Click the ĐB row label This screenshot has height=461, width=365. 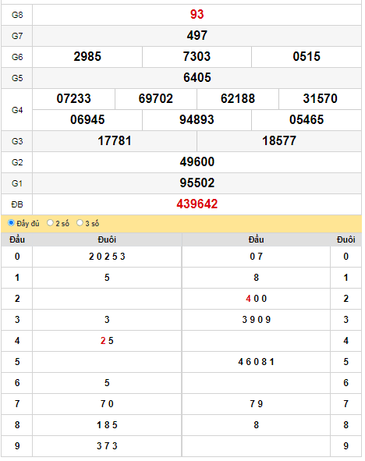pos(17,204)
